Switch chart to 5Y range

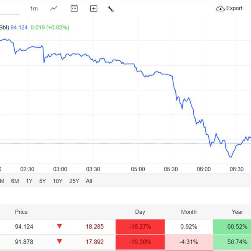pos(42,181)
